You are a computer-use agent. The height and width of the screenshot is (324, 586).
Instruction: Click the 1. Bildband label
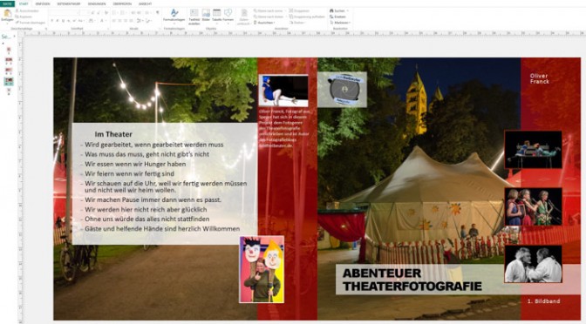coord(543,301)
